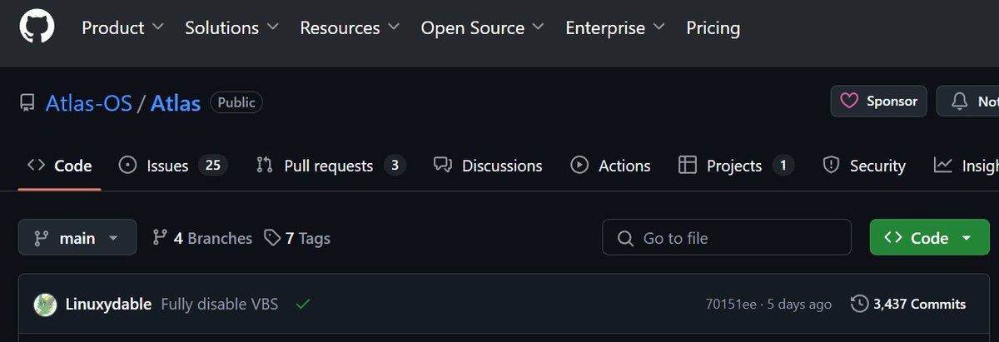999x342 pixels.
Task: Expand the Enterprise menu
Action: tap(615, 28)
